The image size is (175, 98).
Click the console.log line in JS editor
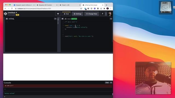pos(77,27)
